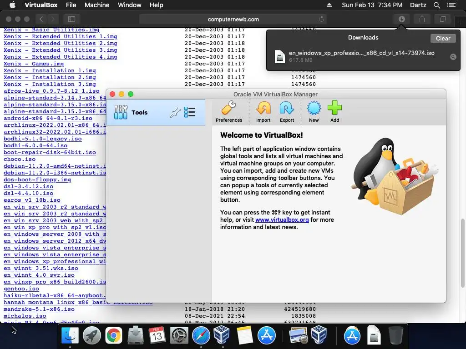Viewport: 466px width, 349px height.
Task: Click the bodhi-6.0.0-64.iso link
Action: pyautogui.click(x=35, y=146)
